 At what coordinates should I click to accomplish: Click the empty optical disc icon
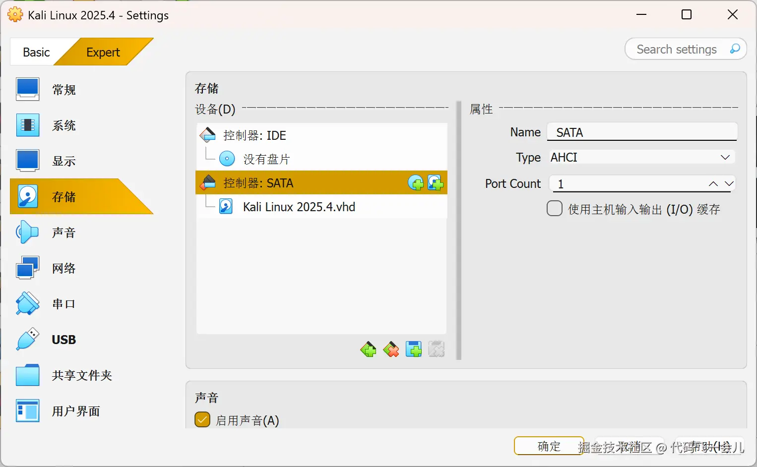click(227, 159)
